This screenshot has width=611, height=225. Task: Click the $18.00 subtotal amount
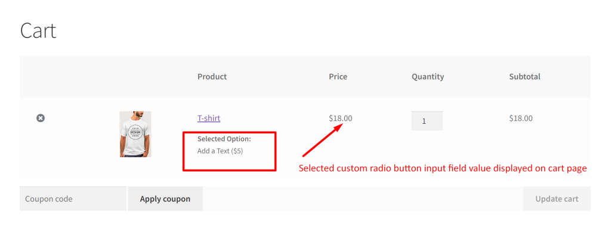520,118
